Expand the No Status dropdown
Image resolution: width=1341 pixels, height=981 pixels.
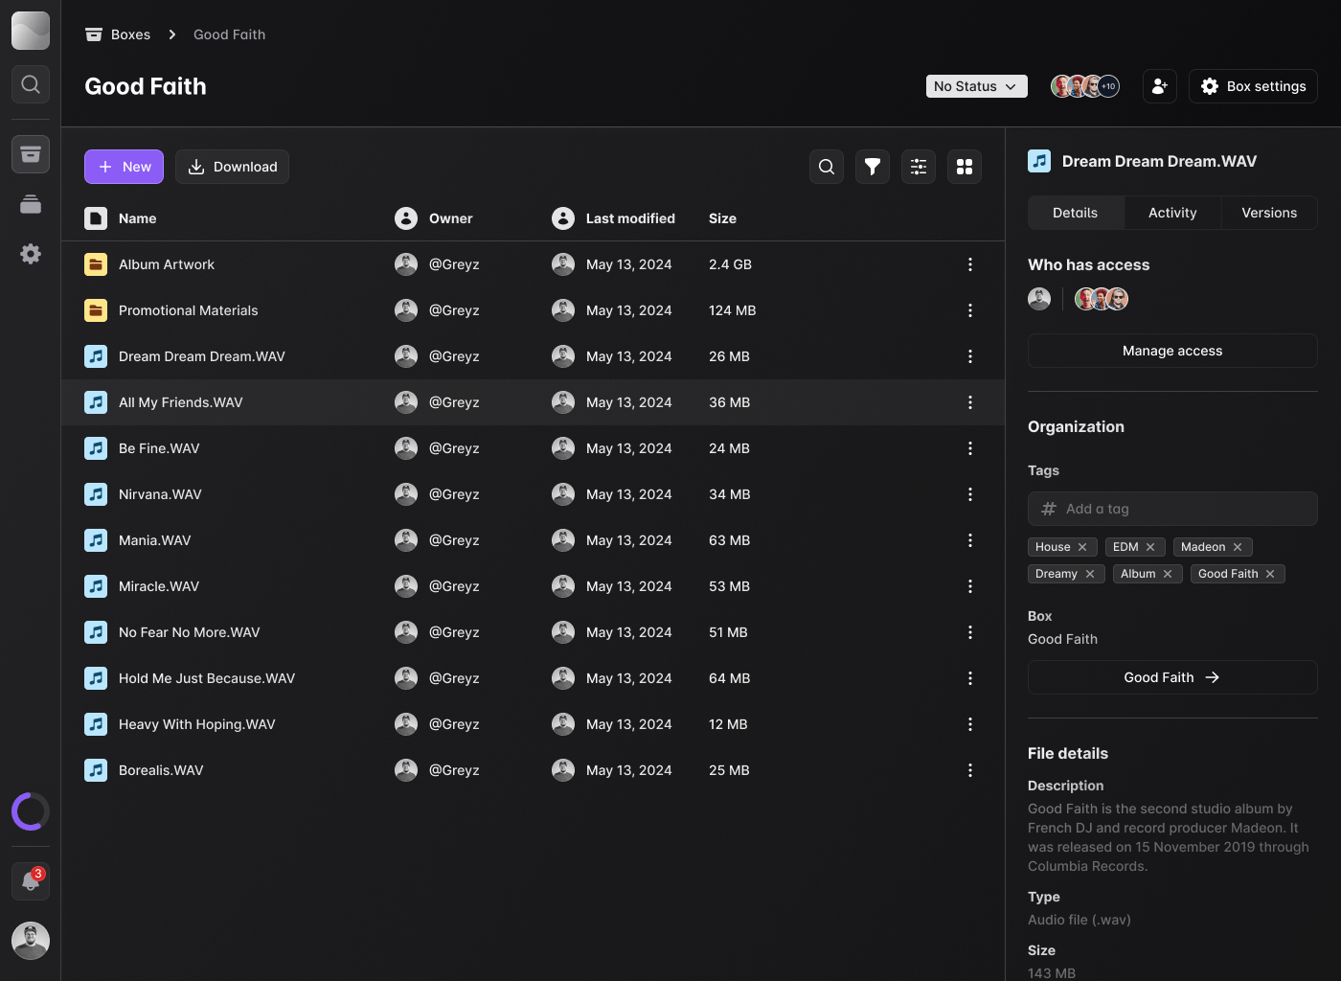(x=976, y=86)
